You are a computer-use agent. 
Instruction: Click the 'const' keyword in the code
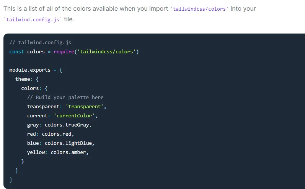pyautogui.click(x=16, y=51)
